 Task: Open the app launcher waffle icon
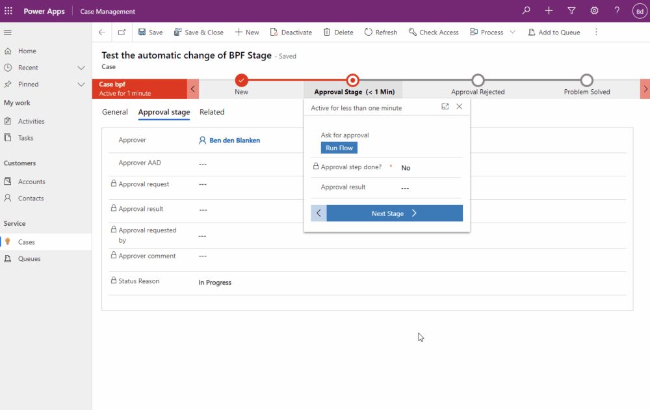click(8, 11)
